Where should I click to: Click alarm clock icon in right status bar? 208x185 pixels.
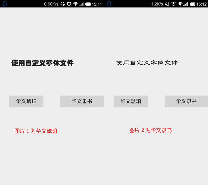click(174, 4)
